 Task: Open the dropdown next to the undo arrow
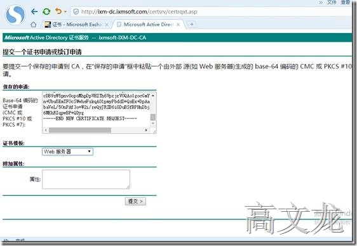pos(65,11)
